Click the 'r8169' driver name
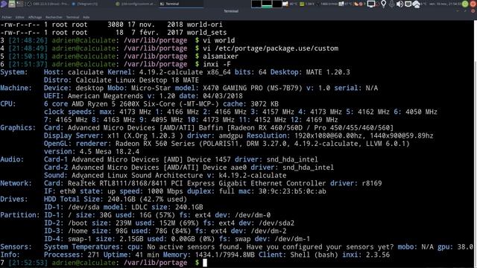The width and height of the screenshot is (477, 268). click(372, 183)
